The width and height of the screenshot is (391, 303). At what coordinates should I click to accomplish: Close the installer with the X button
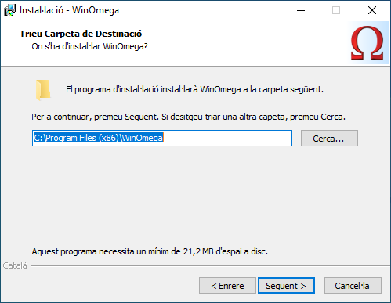coord(372,10)
